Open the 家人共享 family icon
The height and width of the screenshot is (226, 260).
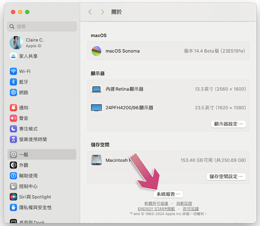tap(13, 56)
